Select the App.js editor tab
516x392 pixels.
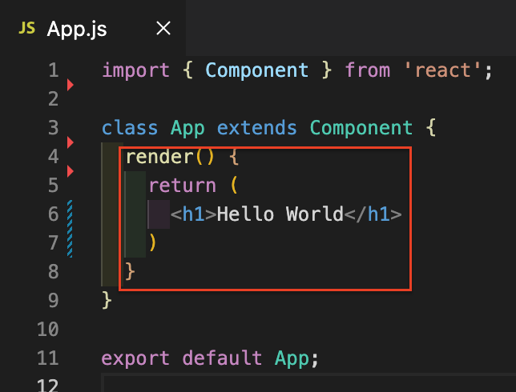[x=93, y=28]
